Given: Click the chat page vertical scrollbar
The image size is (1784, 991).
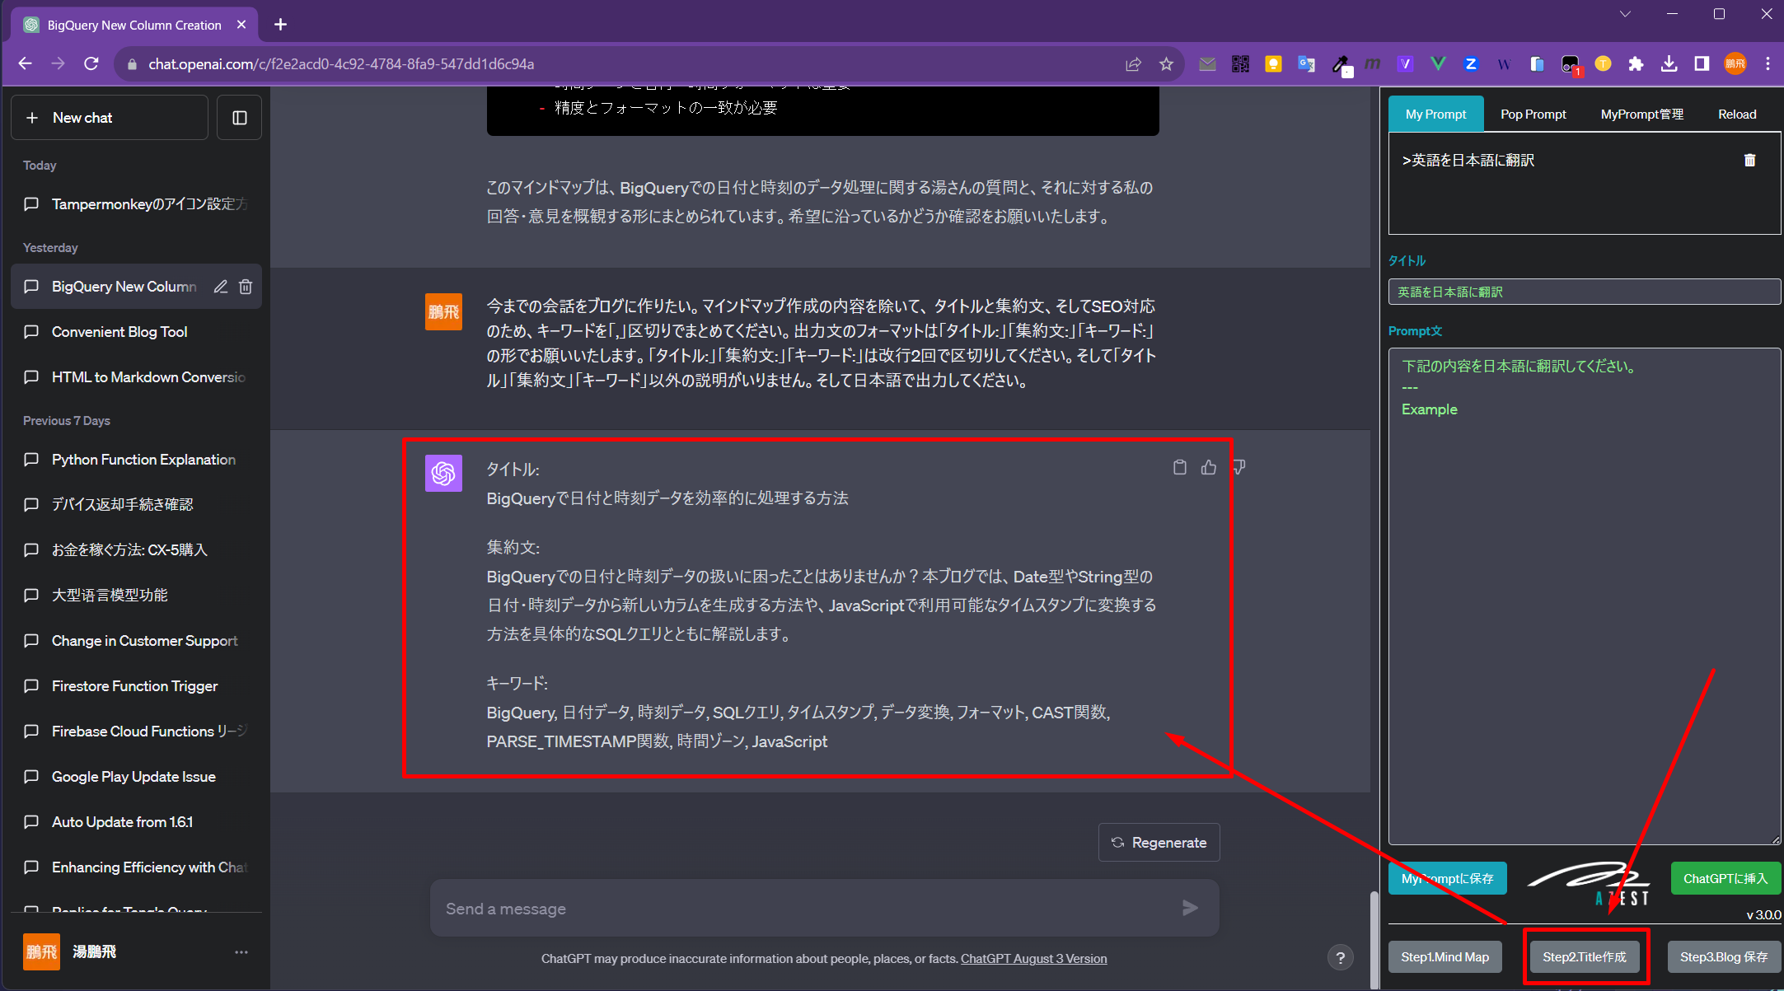Looking at the screenshot, I should (1374, 939).
